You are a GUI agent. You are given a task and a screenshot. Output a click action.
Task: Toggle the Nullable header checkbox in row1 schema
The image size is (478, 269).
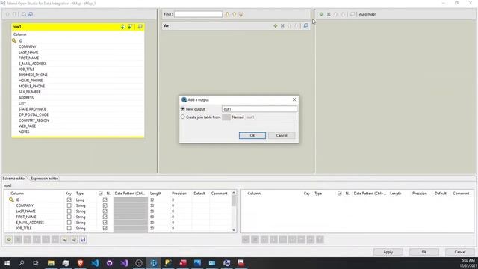click(101, 194)
